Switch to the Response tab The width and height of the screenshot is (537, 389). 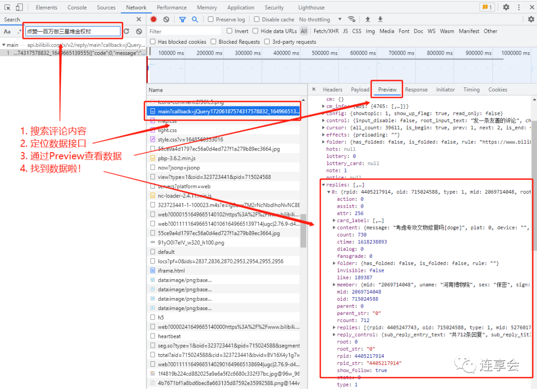point(416,89)
